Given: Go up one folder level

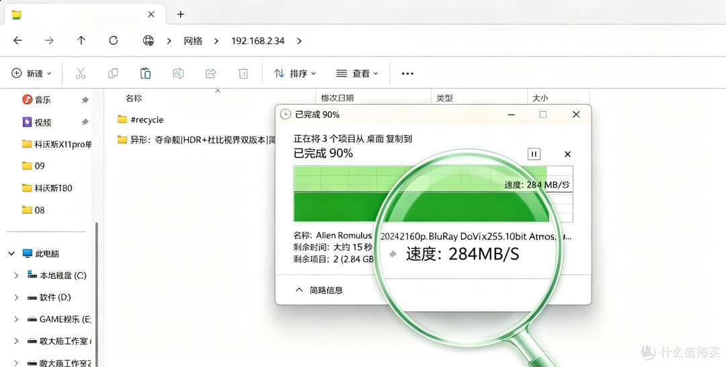Looking at the screenshot, I should click(81, 41).
